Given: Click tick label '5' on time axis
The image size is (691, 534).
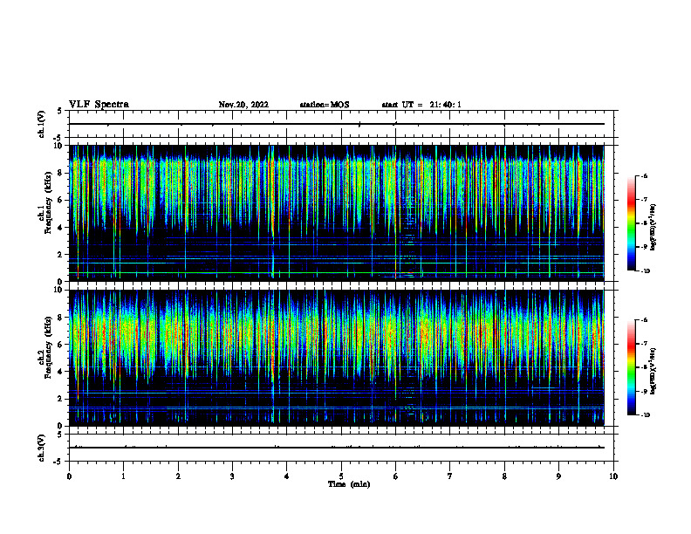Looking at the screenshot, I should pos(341,476).
